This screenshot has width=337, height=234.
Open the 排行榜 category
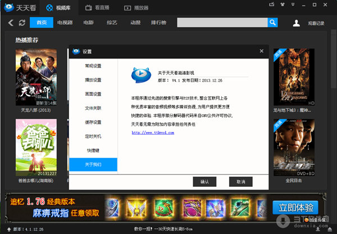pyautogui.click(x=158, y=22)
